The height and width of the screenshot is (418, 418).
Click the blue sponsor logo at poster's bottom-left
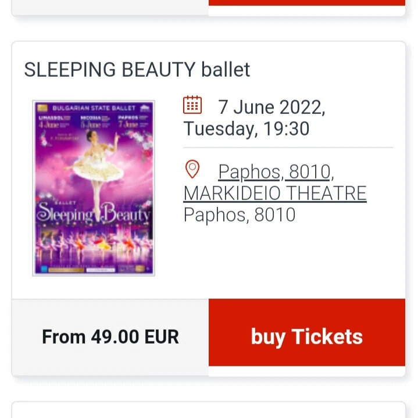44,269
